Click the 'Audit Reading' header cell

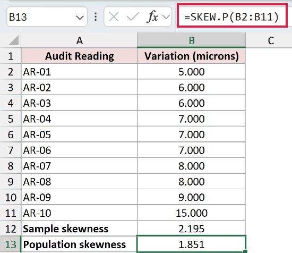79,56
